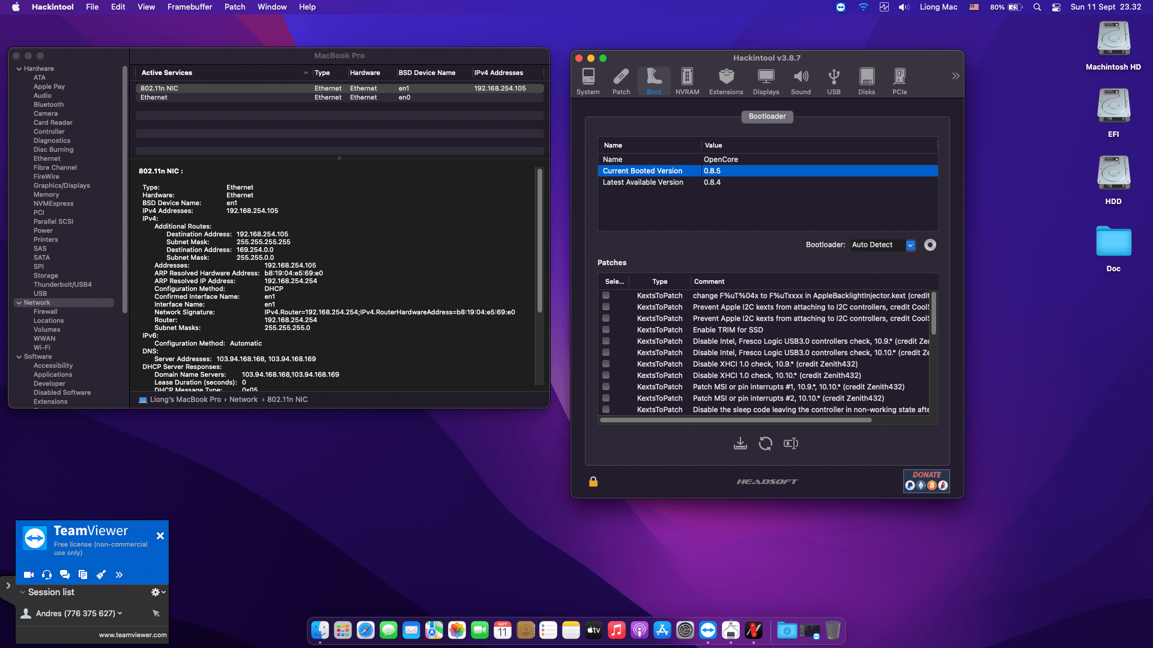Select the Latest Available Version row
The width and height of the screenshot is (1153, 648).
pos(767,182)
